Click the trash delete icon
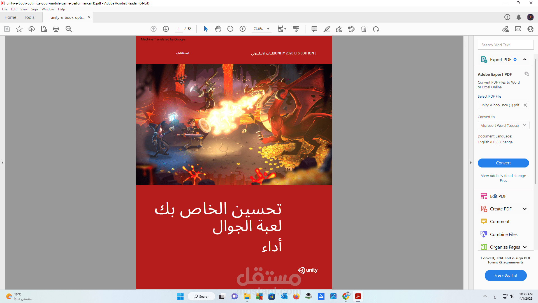The width and height of the screenshot is (538, 303). [x=364, y=29]
